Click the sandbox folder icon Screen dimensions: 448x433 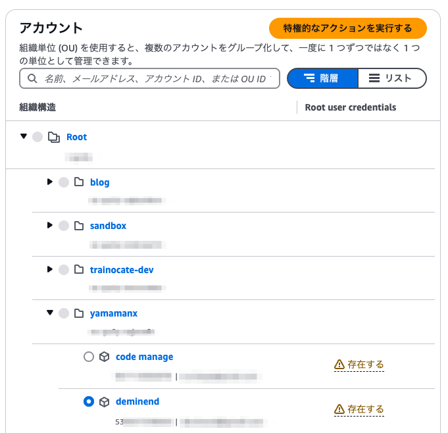pos(79,226)
